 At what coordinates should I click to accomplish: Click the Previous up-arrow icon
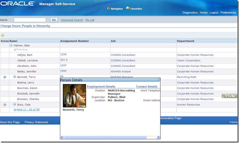point(15,50)
